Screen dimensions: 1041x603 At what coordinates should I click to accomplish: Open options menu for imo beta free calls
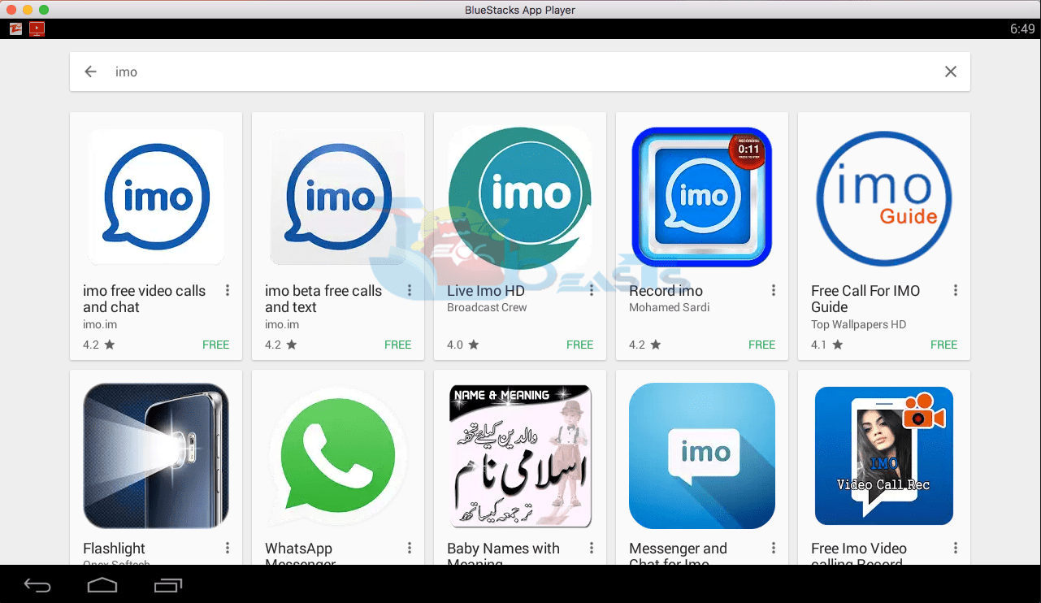(x=410, y=291)
